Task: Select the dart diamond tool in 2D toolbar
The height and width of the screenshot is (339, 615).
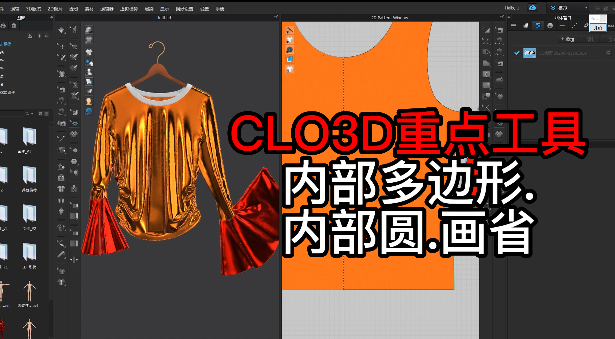Action: coord(486,74)
